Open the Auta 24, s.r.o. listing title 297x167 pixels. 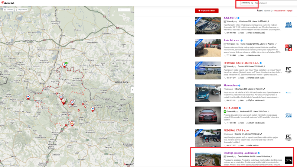point(231,41)
